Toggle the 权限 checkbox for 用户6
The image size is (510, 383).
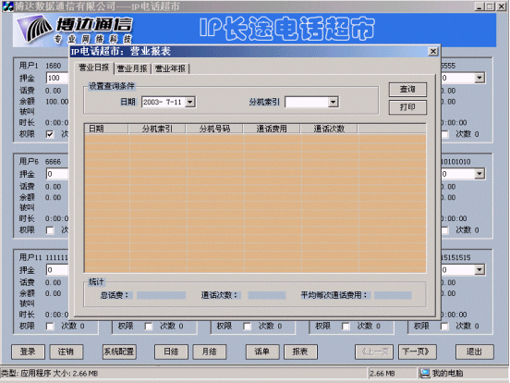click(50, 230)
